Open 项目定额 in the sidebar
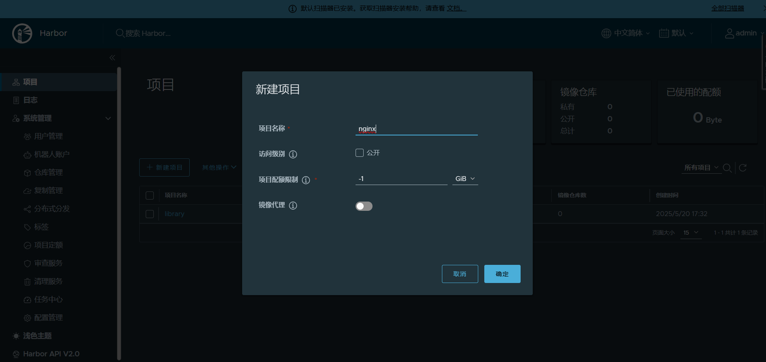 48,245
